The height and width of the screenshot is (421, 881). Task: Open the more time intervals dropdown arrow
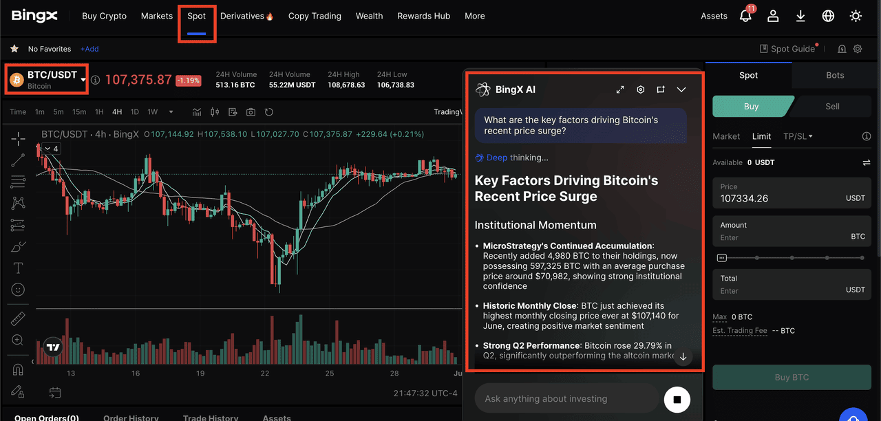171,111
